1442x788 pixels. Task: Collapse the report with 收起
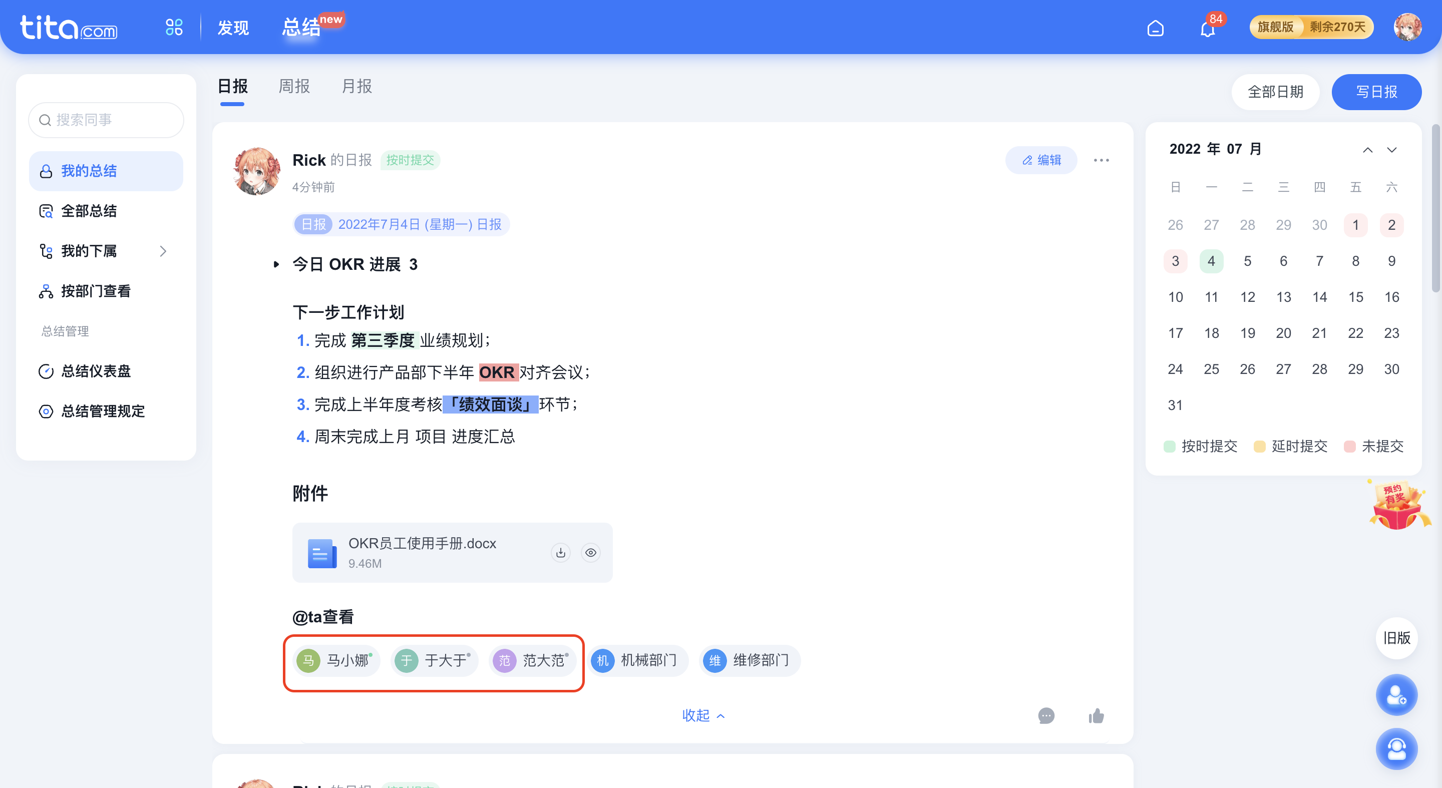703,715
